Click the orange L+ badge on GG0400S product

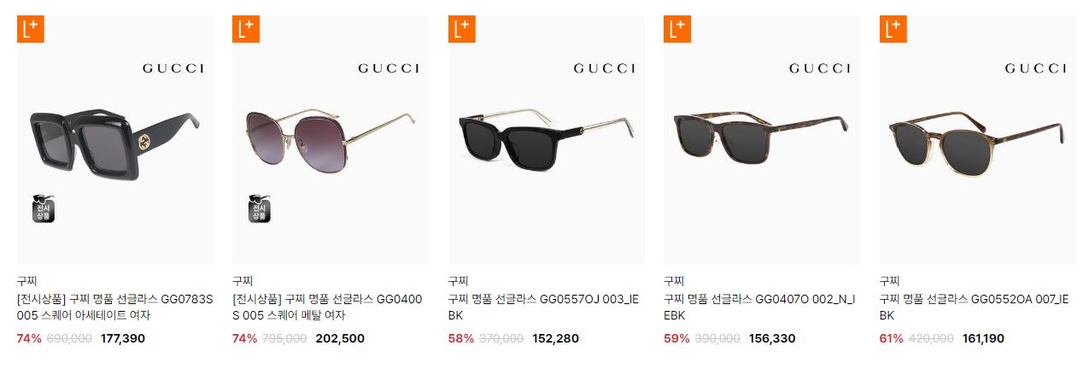pos(245,29)
